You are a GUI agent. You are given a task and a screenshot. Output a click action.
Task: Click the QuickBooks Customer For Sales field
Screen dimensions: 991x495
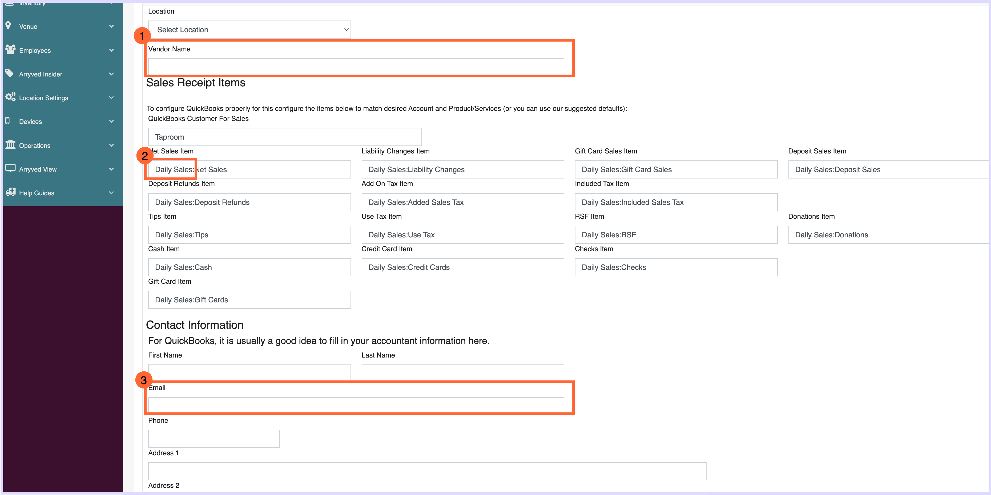pyautogui.click(x=285, y=137)
